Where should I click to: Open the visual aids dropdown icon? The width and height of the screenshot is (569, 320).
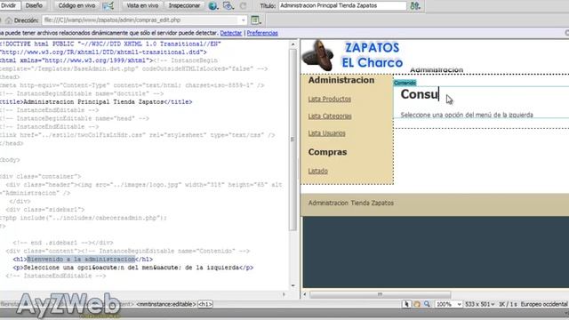(228, 5)
